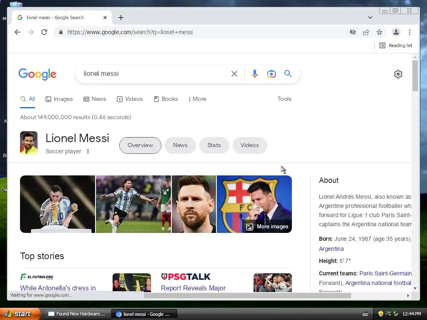
Task: Share this page via the share icon
Action: (366, 32)
